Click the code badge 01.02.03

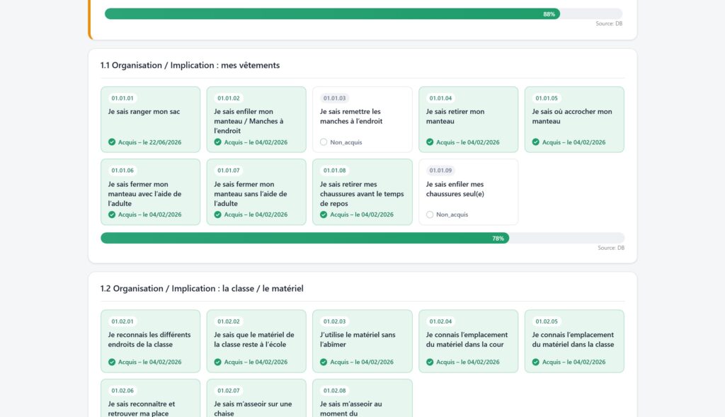(334, 321)
